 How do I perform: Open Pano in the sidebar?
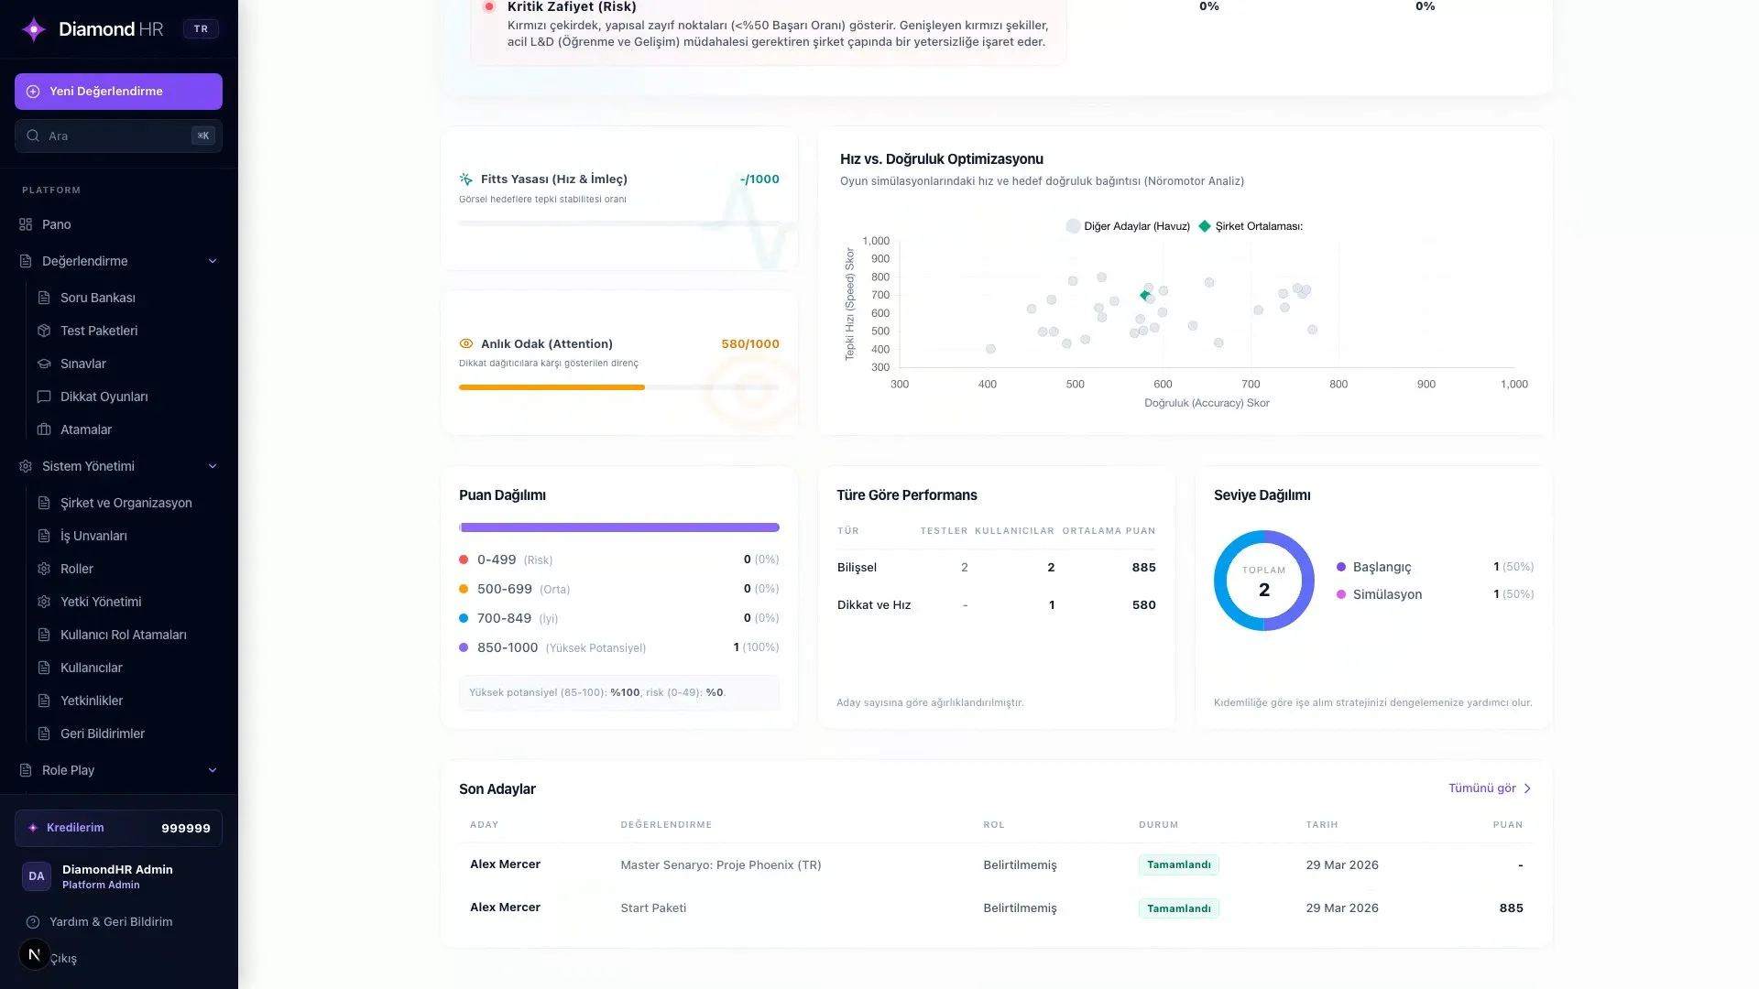tap(119, 224)
